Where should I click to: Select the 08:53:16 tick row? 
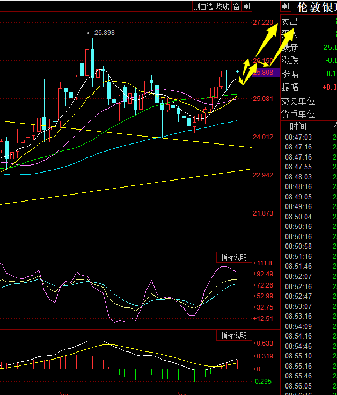coord(309,316)
